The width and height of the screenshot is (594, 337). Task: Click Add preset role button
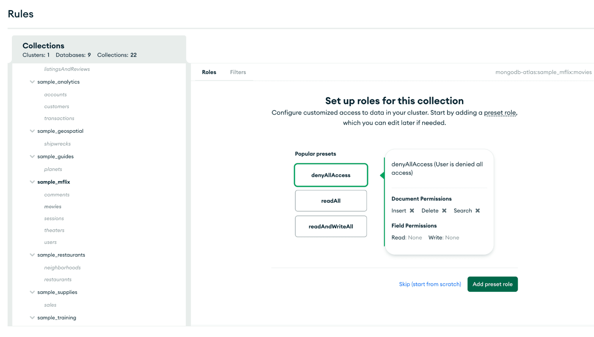tap(492, 284)
